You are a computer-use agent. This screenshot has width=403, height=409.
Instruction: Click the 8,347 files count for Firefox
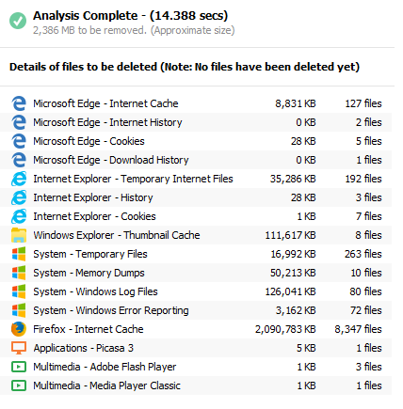click(358, 329)
